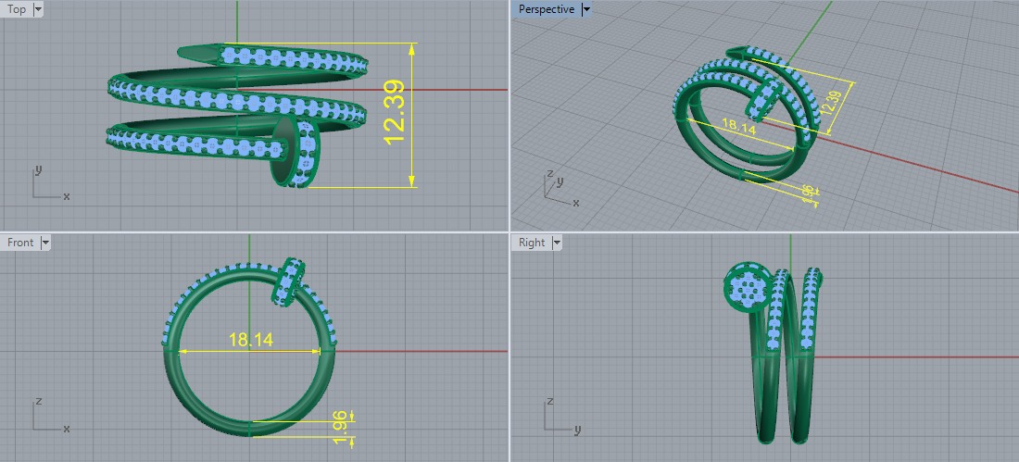The image size is (1019, 462).
Task: Open the Perspective viewport dropdown arrow
Action: click(586, 9)
